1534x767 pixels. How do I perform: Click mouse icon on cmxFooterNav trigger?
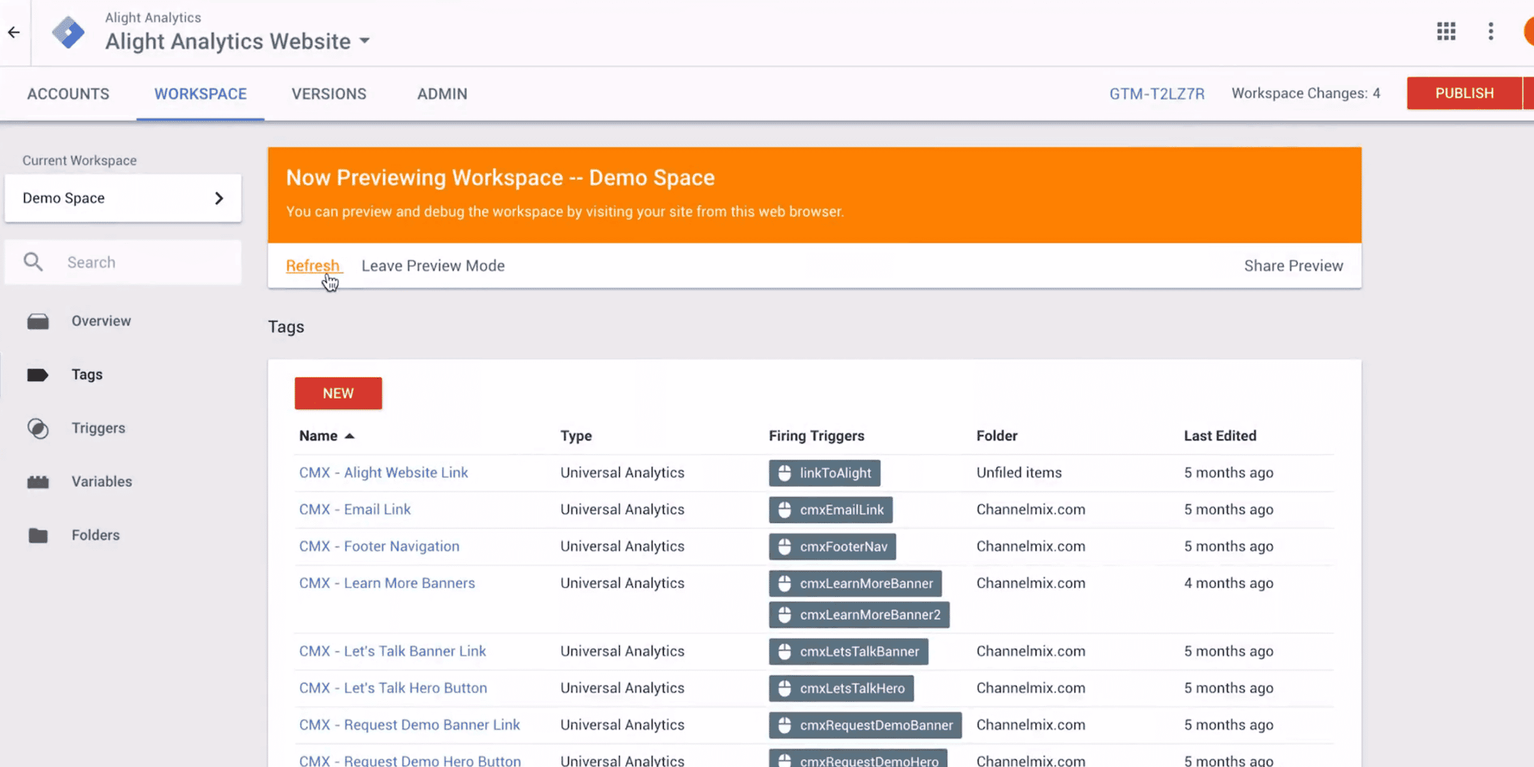tap(784, 546)
